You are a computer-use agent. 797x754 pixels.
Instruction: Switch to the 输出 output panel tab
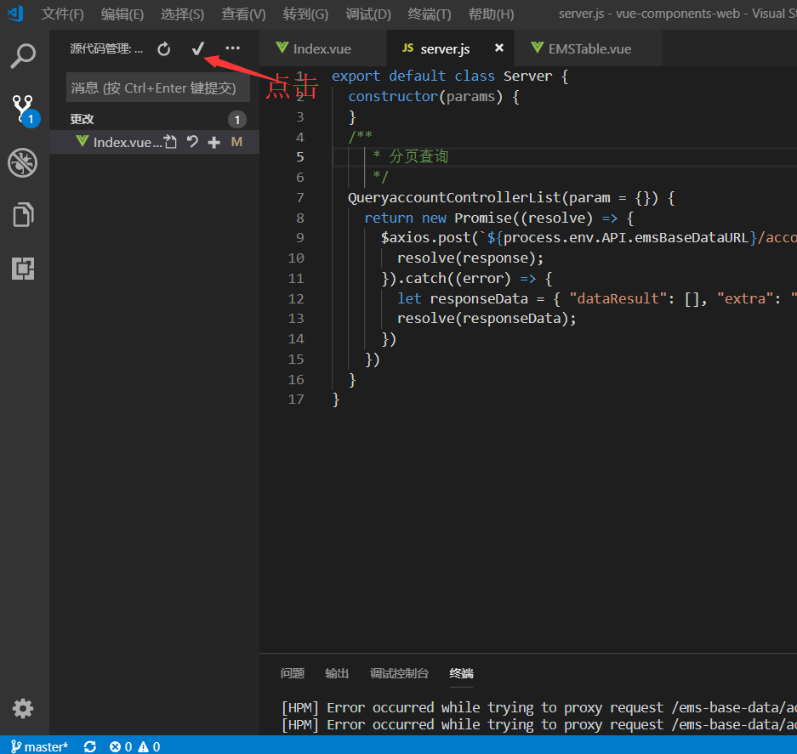pyautogui.click(x=337, y=673)
